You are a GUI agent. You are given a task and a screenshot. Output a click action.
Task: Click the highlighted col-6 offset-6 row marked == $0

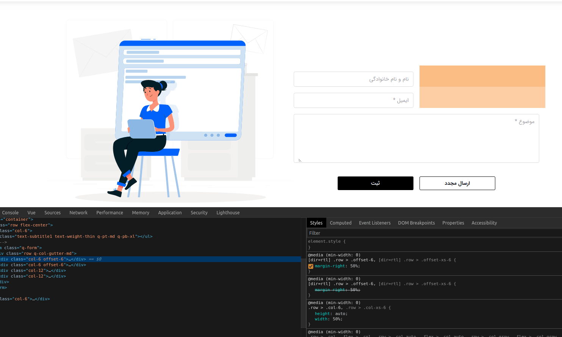pyautogui.click(x=150, y=259)
